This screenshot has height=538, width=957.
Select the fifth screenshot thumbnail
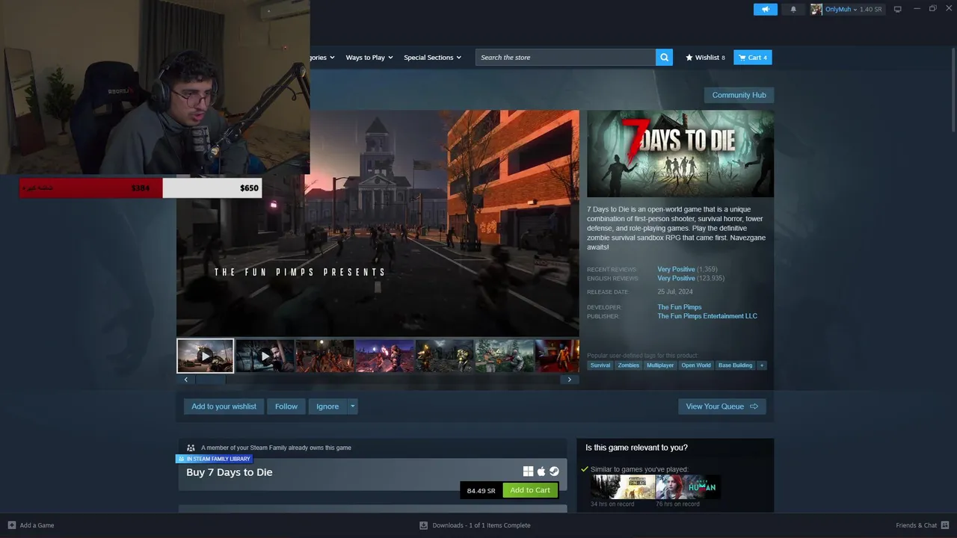click(445, 356)
